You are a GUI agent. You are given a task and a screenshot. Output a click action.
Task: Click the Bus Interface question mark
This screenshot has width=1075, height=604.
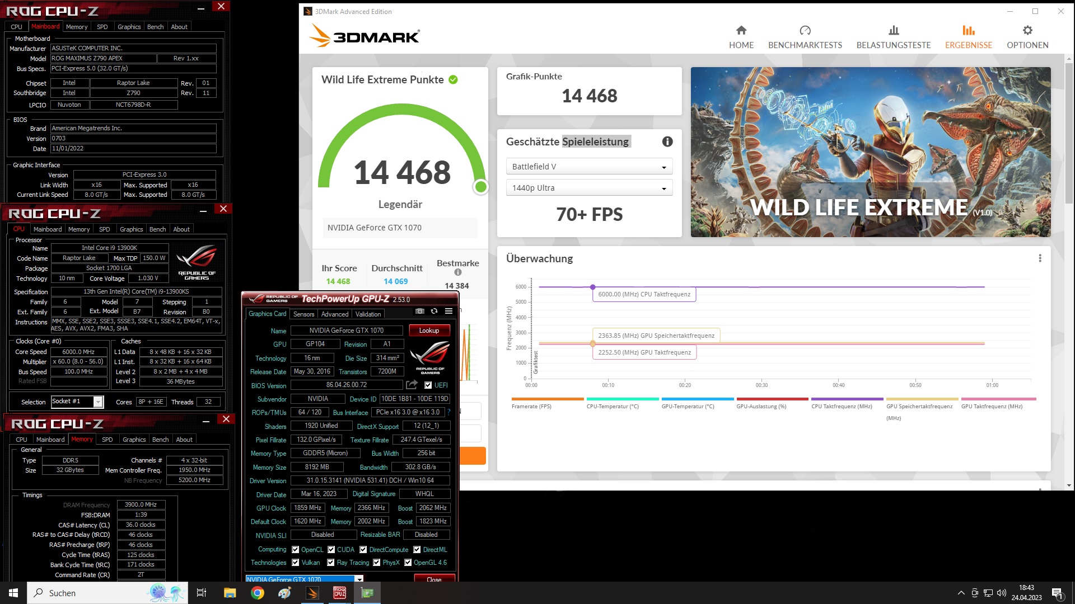[448, 412]
